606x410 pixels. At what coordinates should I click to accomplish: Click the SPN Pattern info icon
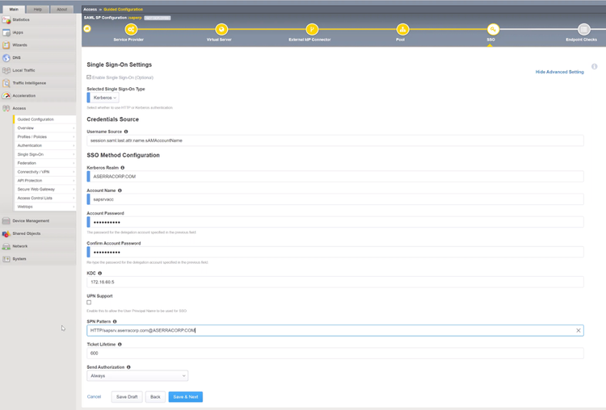115,321
